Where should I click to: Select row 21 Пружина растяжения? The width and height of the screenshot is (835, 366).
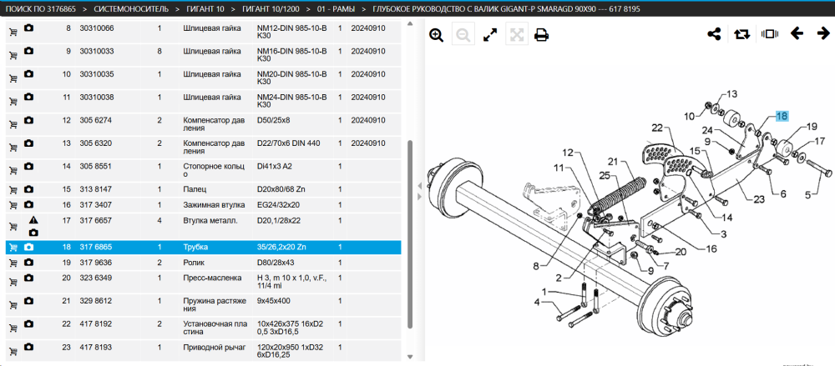pos(204,305)
